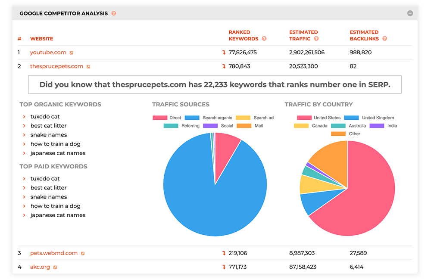Image resolution: width=431 pixels, height=280 pixels.
Task: Toggle United Kingdom legend swatch
Action: point(351,118)
